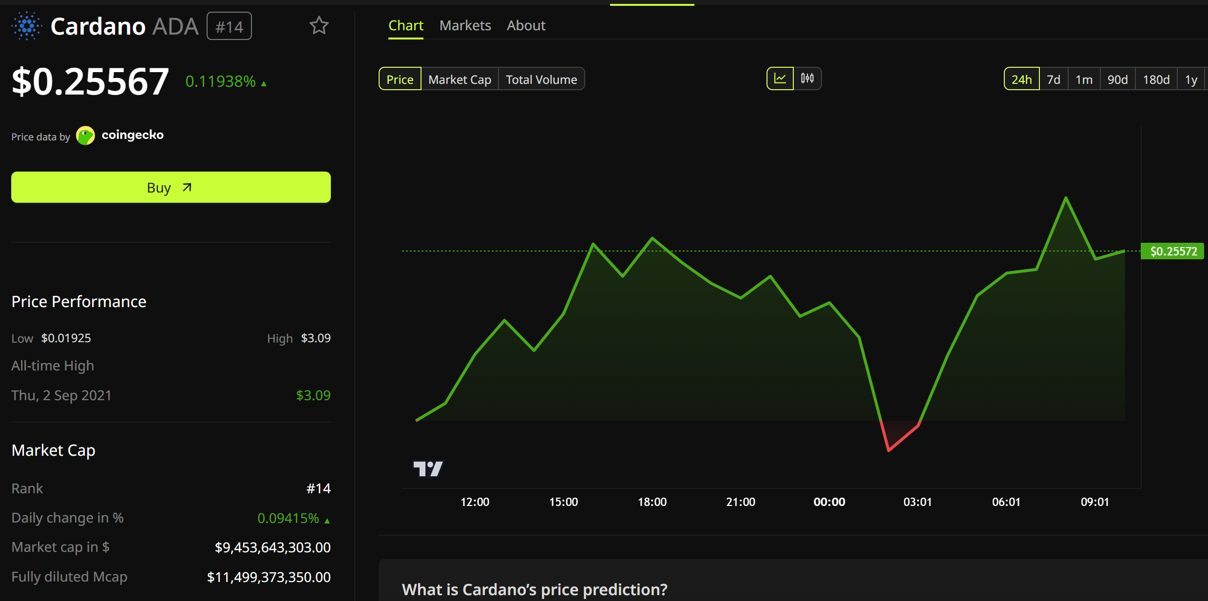The image size is (1208, 601).
Task: Click the coingecko link text
Action: coord(133,135)
